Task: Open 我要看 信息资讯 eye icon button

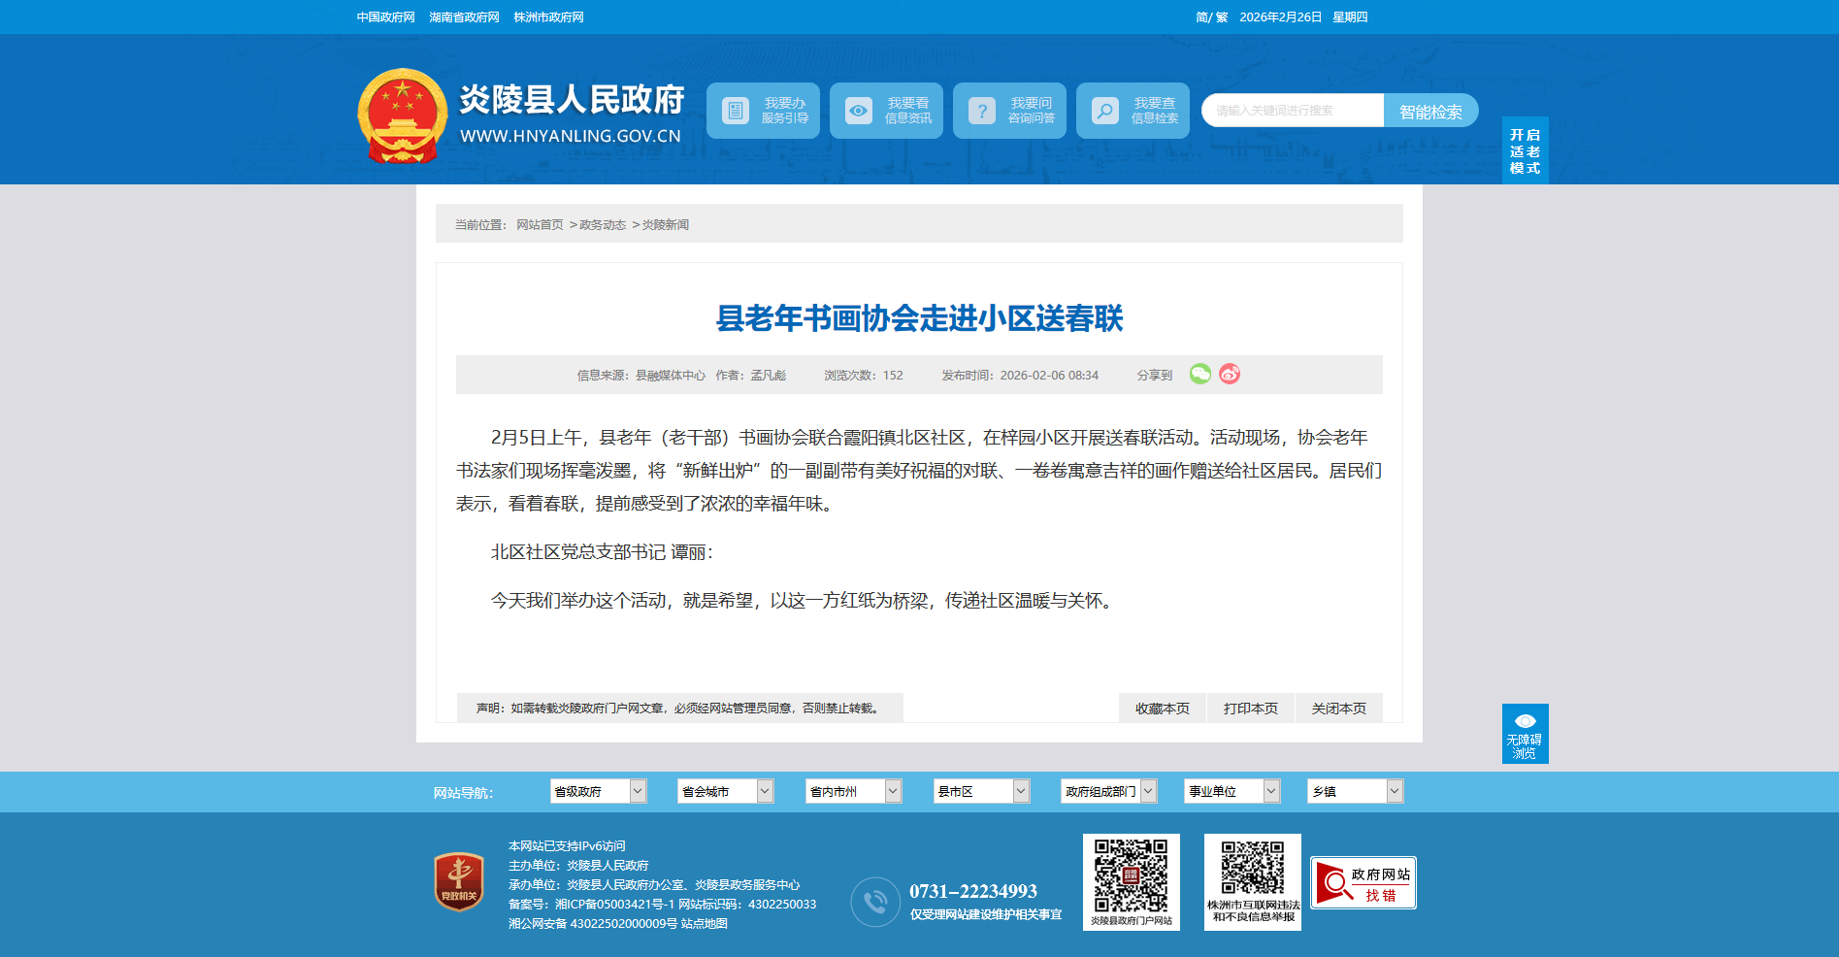Action: (886, 111)
